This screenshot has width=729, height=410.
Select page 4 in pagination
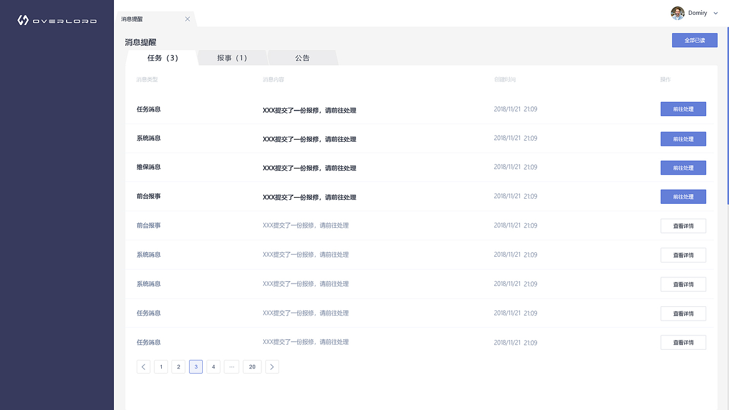click(213, 367)
